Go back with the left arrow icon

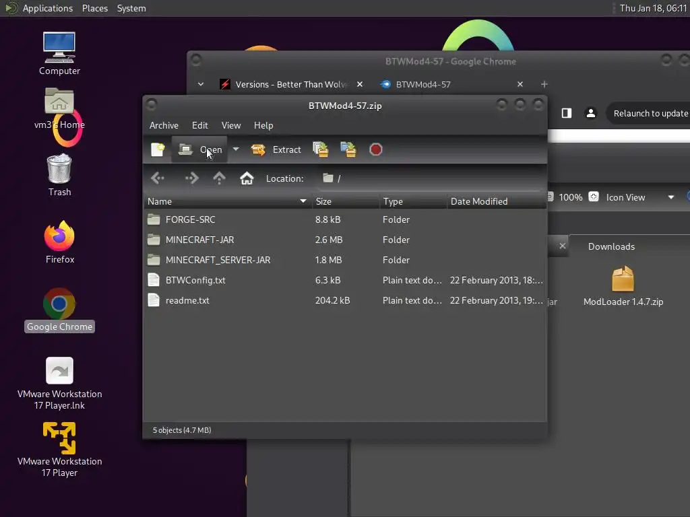(x=158, y=178)
